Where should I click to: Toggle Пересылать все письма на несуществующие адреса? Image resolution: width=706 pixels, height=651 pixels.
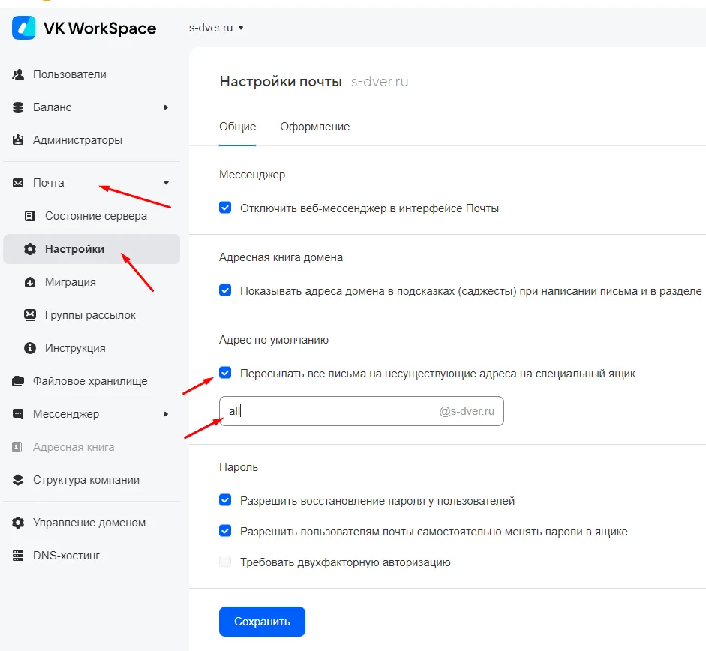[x=225, y=373]
